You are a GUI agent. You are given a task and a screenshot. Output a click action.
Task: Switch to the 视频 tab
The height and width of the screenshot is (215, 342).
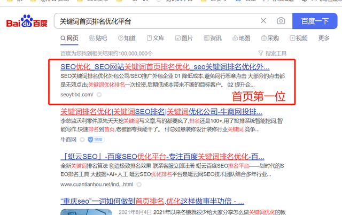pyautogui.click(x=299, y=38)
